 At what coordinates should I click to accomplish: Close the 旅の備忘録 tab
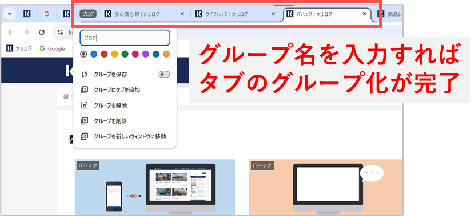[182, 14]
